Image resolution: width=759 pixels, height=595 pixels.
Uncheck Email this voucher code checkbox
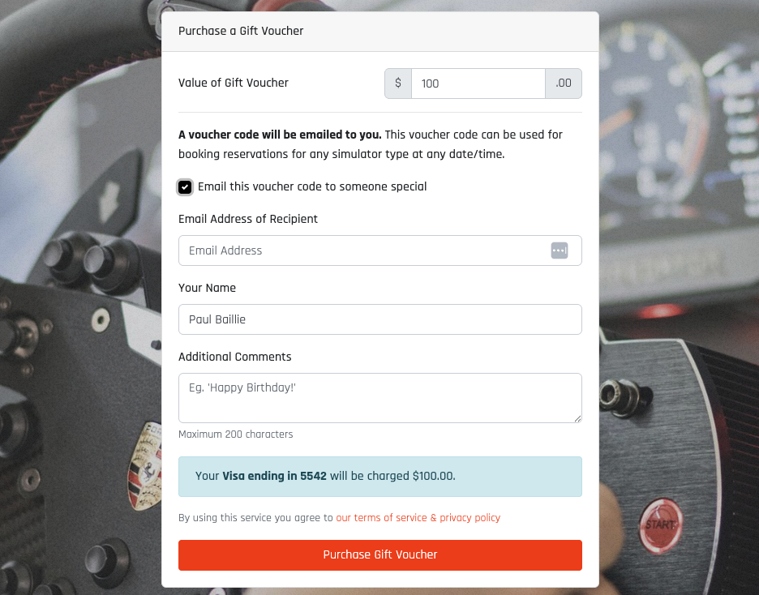pyautogui.click(x=185, y=187)
